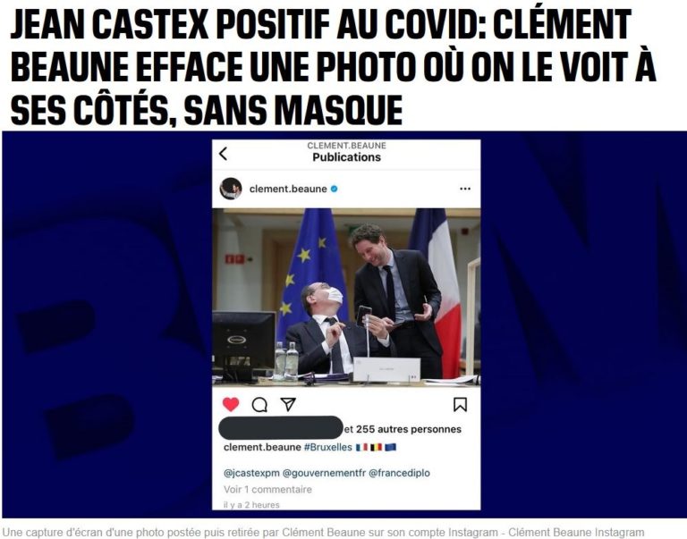
Task: Tap the paper plane share icon
Action: 288,404
